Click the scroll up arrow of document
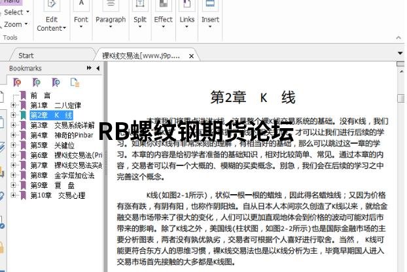This screenshot has width=407, height=272. [x=401, y=71]
